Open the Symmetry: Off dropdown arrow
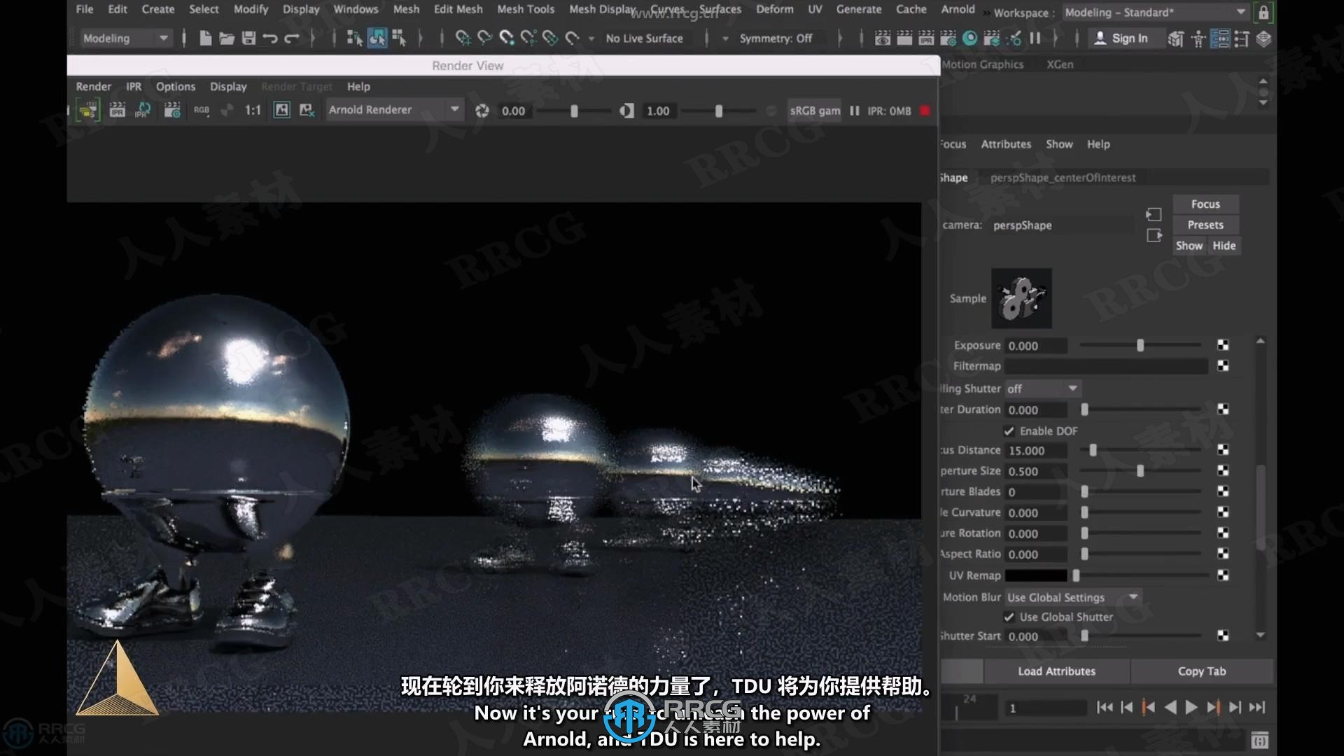The width and height of the screenshot is (1344, 756). pos(725,38)
